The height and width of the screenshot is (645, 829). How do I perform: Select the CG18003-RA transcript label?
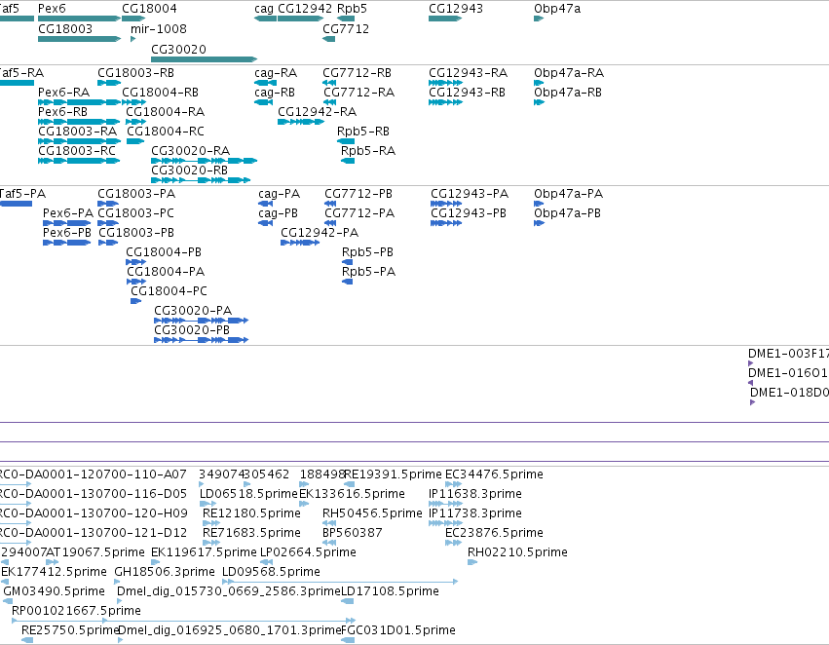click(x=78, y=132)
